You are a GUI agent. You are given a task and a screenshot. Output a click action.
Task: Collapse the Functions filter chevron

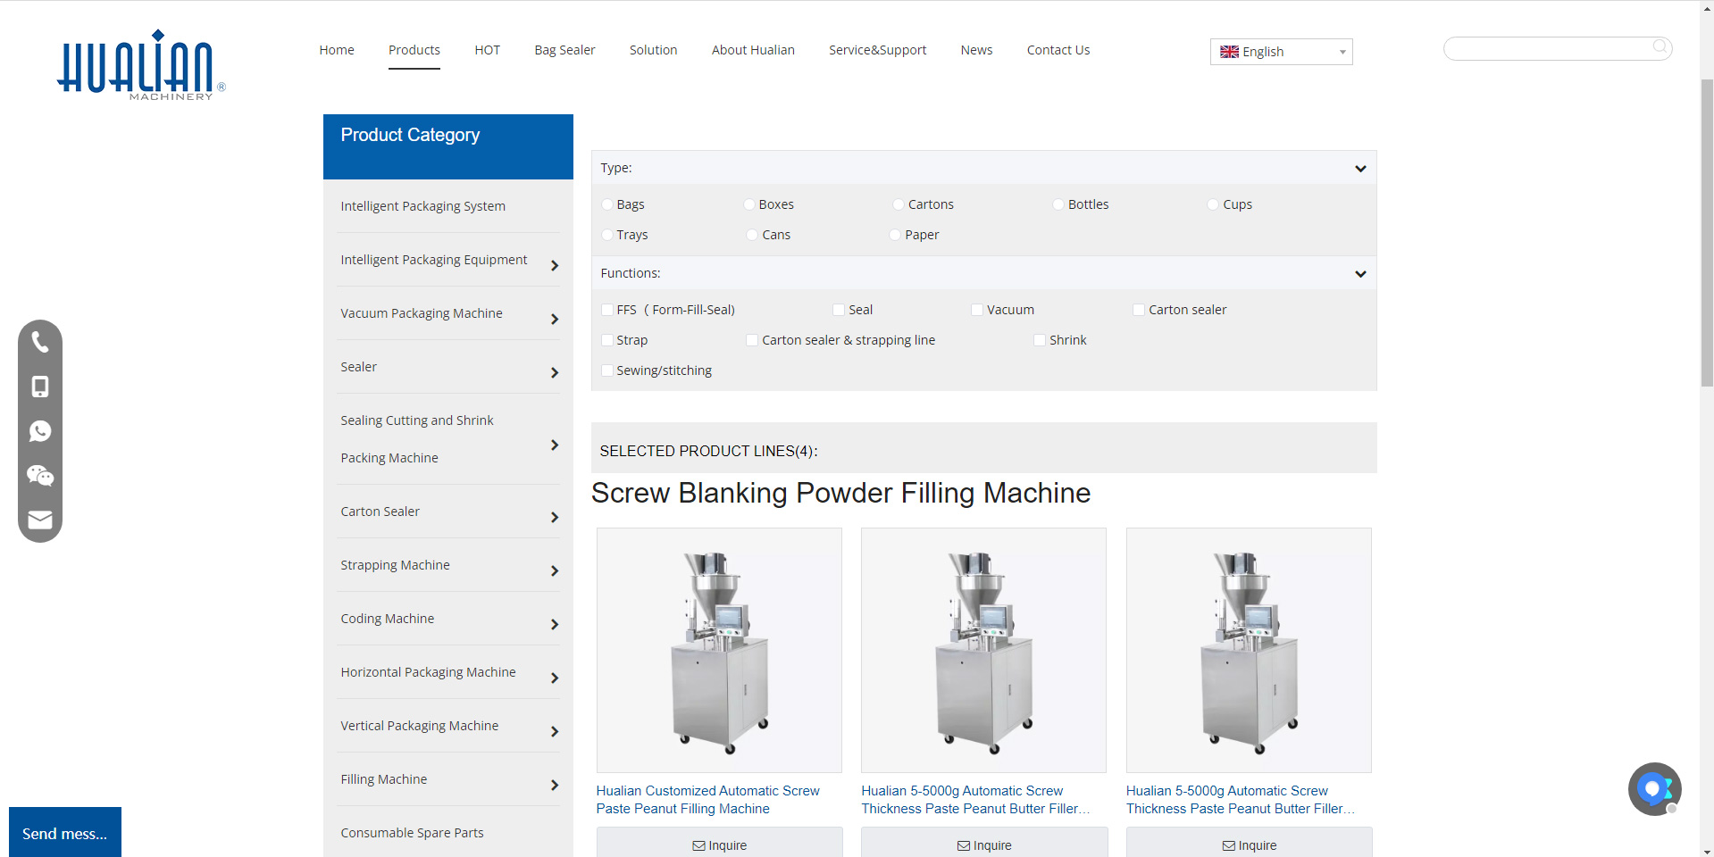pyautogui.click(x=1360, y=274)
